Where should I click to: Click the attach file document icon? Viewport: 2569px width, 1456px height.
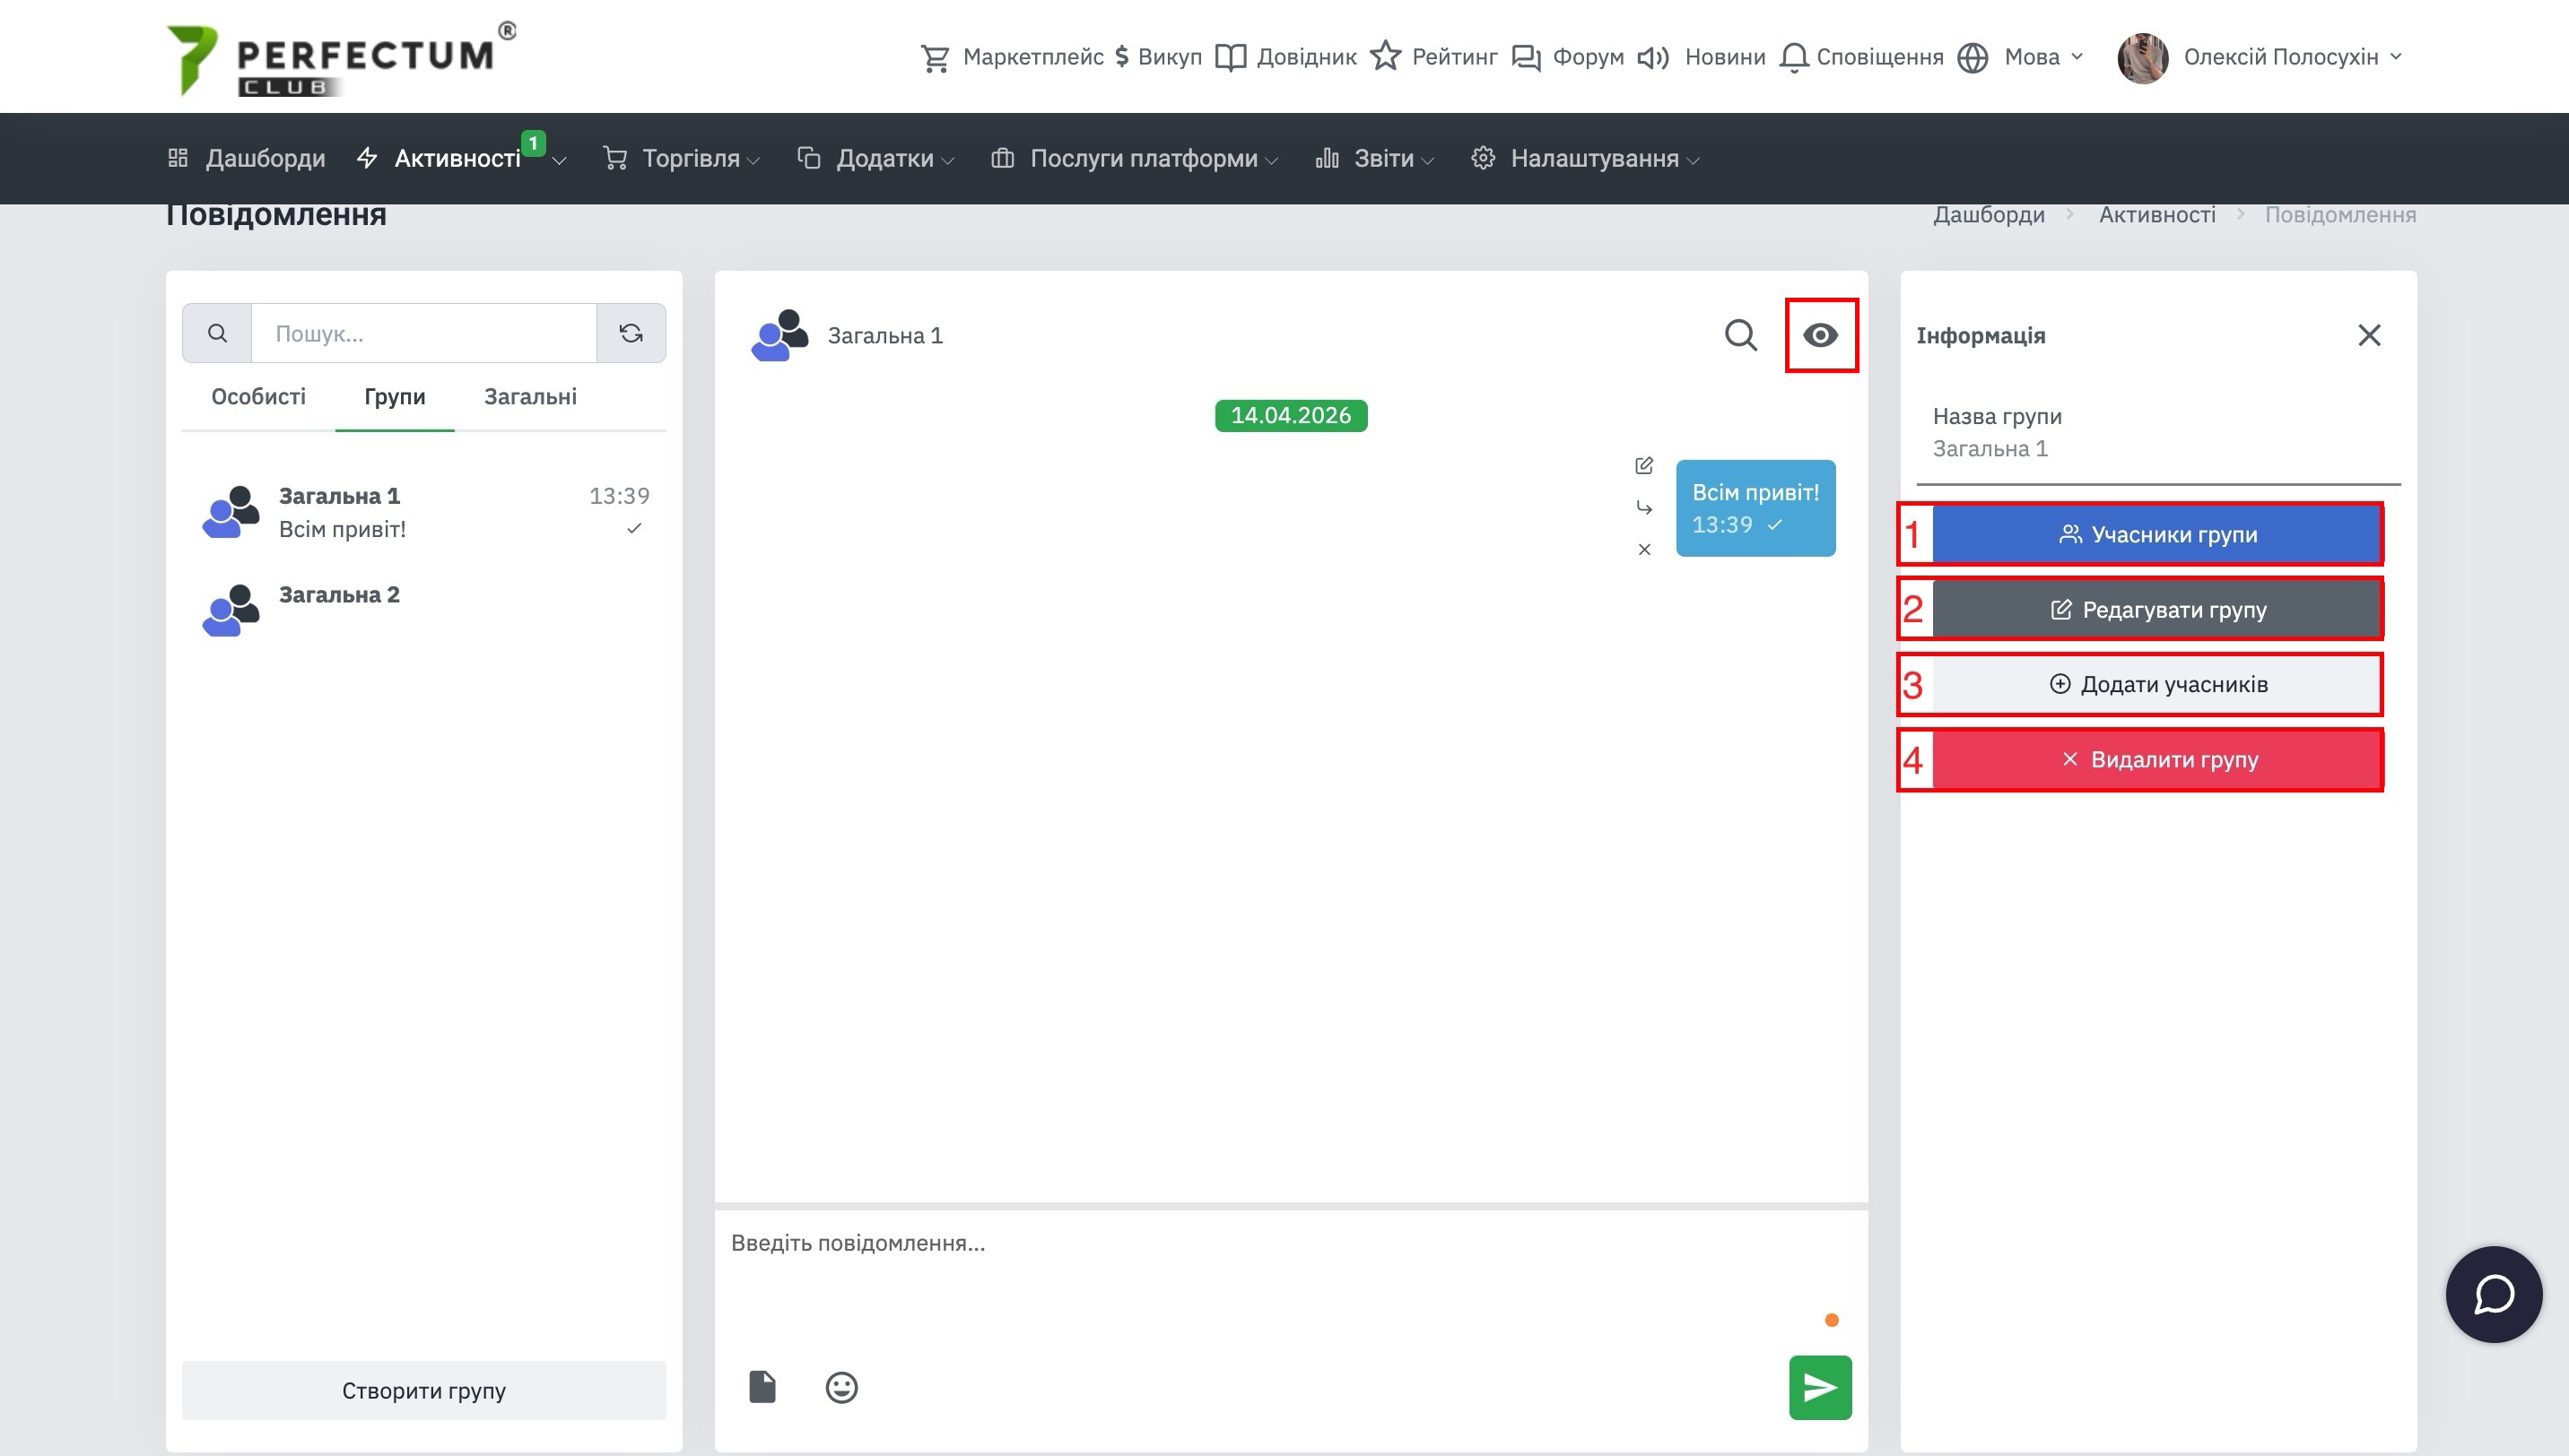tap(762, 1387)
